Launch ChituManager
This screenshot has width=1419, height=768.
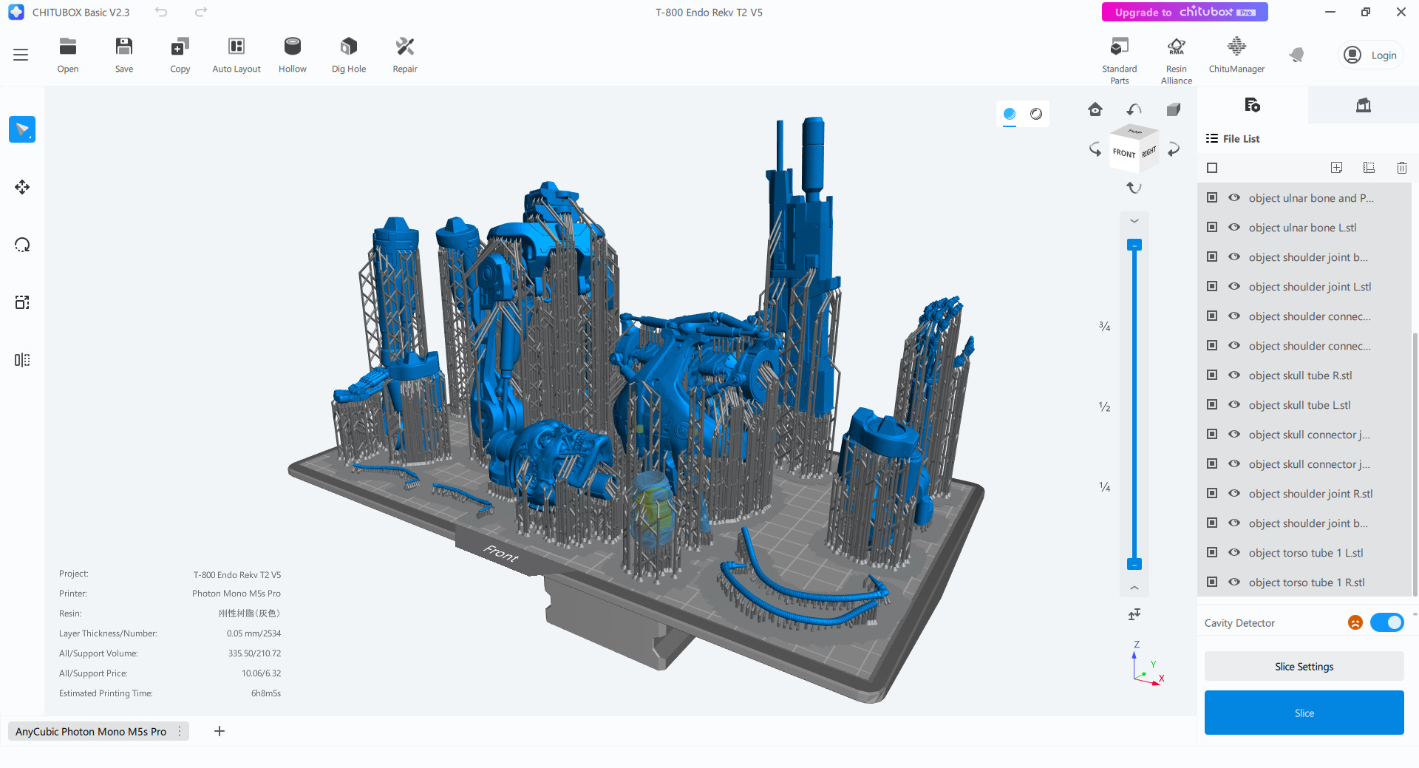[x=1236, y=55]
